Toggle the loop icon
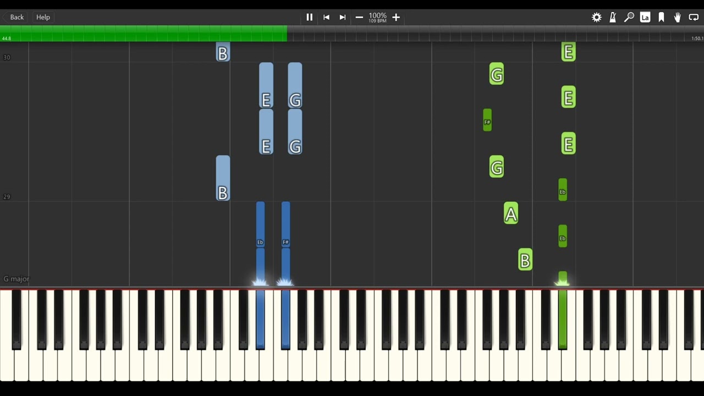Viewport: 704px width, 396px height. tap(694, 17)
